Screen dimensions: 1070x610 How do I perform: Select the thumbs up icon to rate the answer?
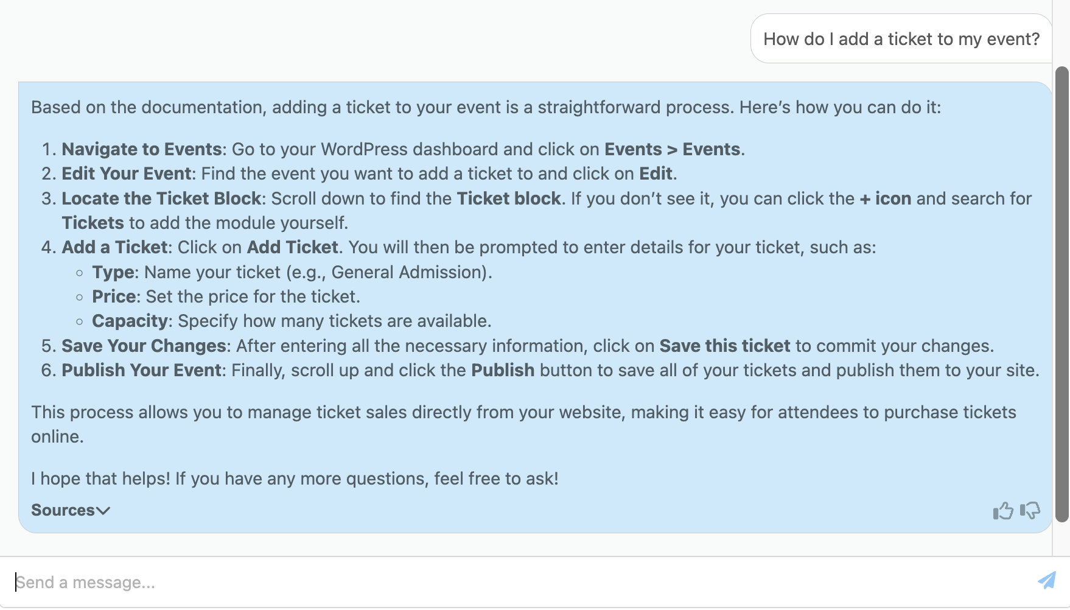1003,511
